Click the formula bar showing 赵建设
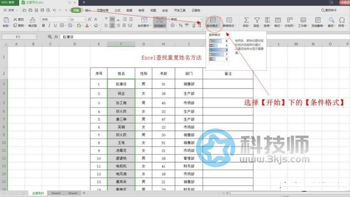 click(x=204, y=37)
